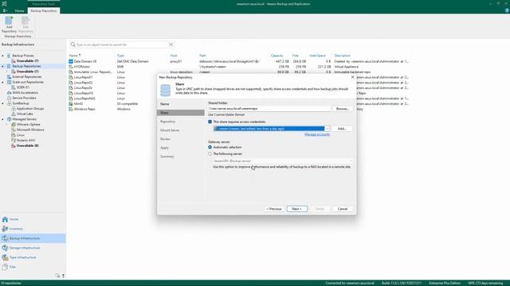This screenshot has height=286, width=510.
Task: Click the HYDRAstor repository icon
Action: [71, 67]
